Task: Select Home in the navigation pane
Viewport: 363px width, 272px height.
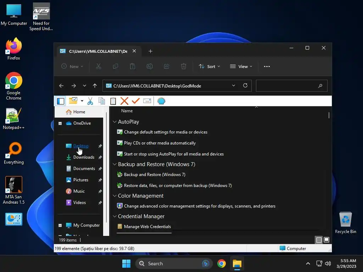Action: coord(79,112)
